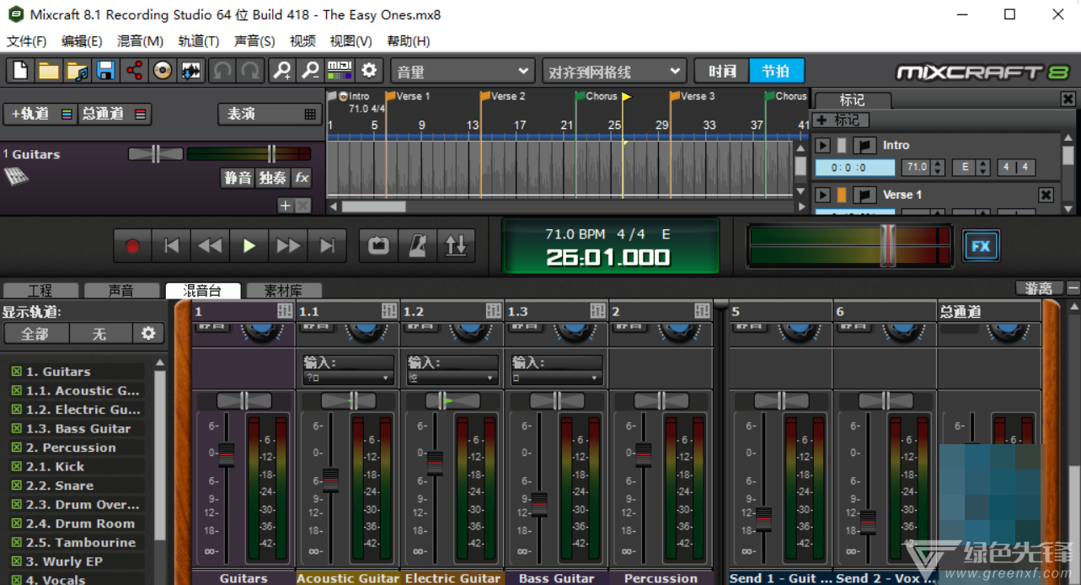The image size is (1081, 585).
Task: Click the burn CD icon
Action: 163,71
